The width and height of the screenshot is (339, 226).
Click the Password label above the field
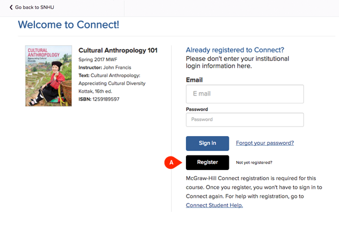click(x=197, y=109)
